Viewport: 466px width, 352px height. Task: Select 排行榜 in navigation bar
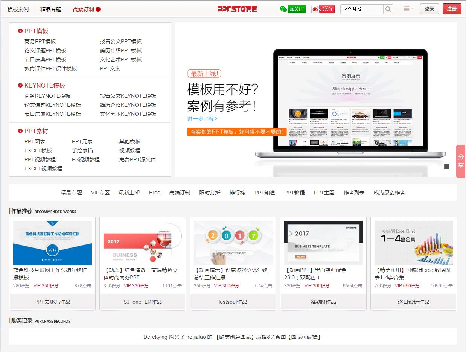(238, 193)
